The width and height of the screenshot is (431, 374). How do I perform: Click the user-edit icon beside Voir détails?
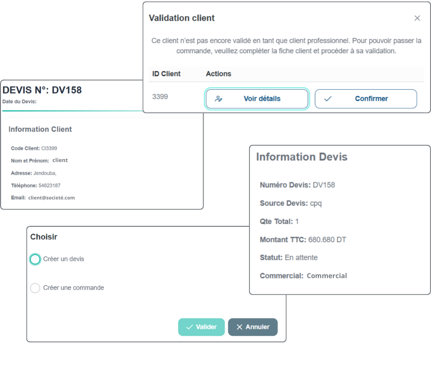point(219,99)
